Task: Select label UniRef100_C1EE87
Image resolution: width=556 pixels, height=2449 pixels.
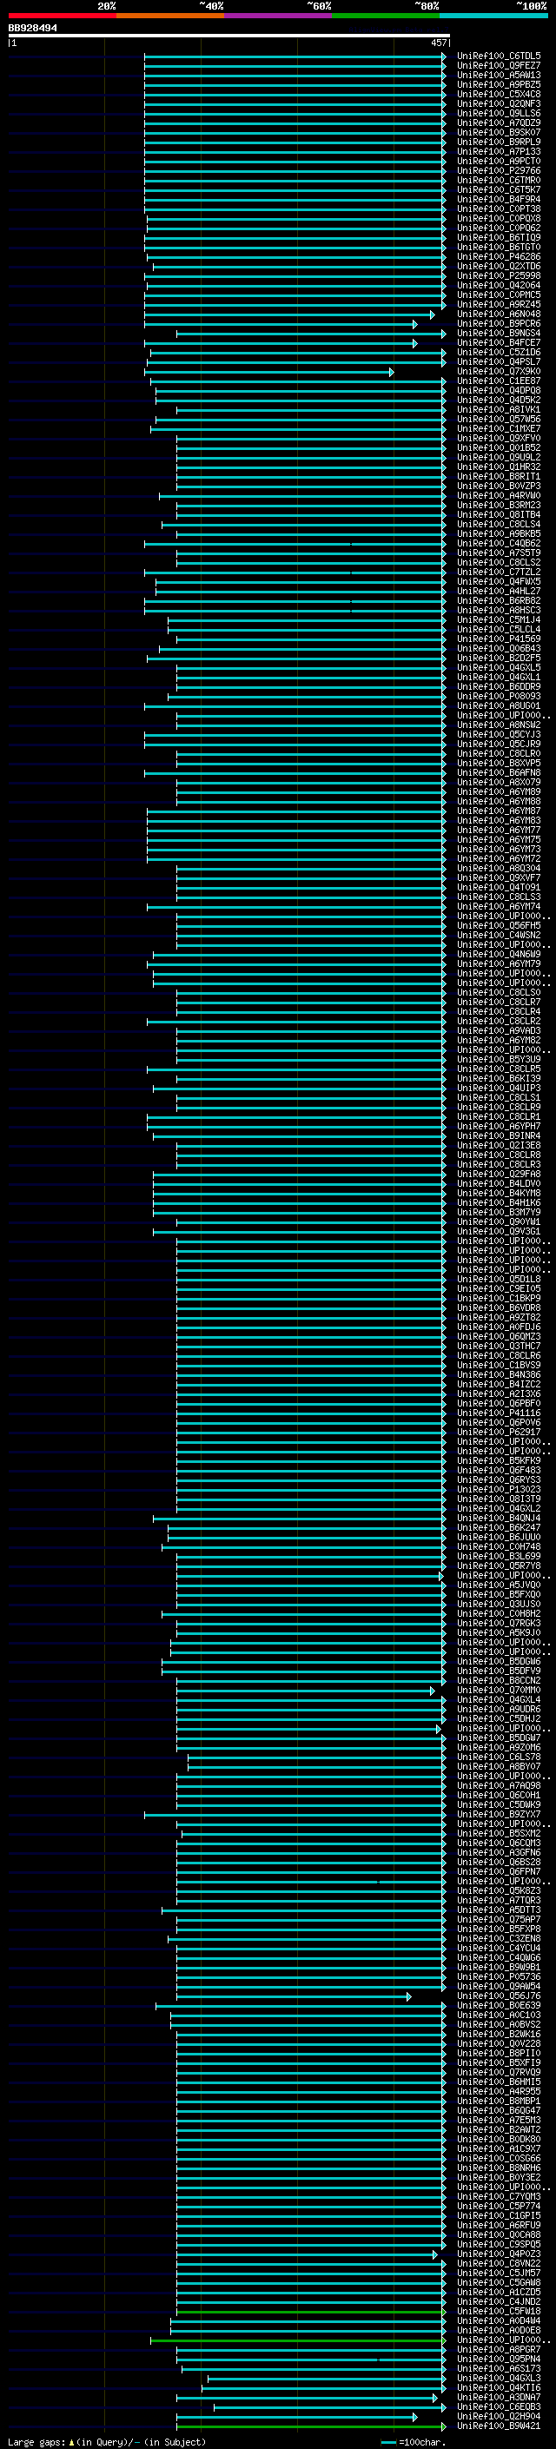Action: tap(498, 381)
